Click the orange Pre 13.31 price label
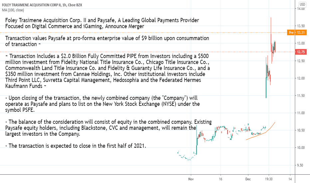The image size is (310, 183). tap(297, 33)
